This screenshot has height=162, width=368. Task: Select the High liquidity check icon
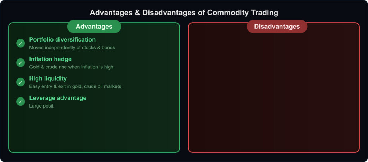click(20, 82)
